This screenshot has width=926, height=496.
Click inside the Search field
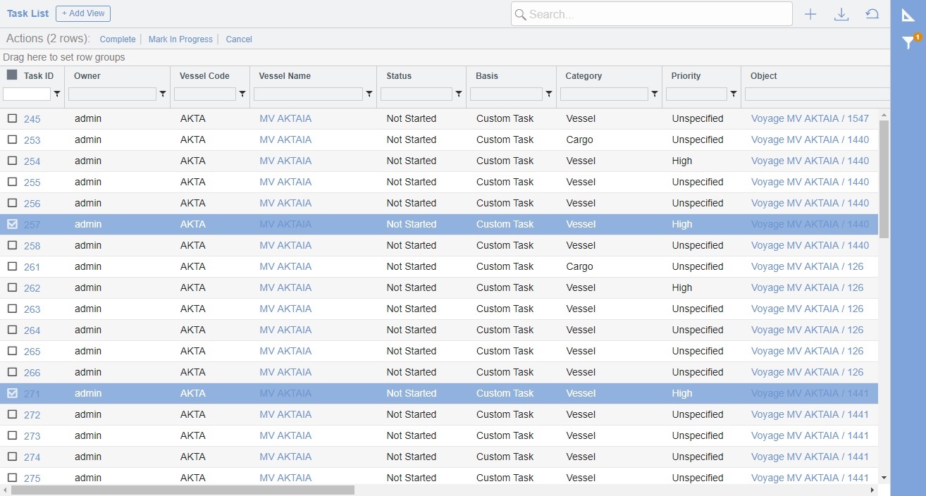click(651, 13)
